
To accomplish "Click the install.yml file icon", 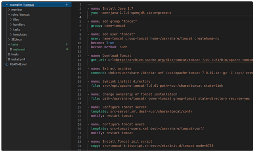I will pos(9,59).
